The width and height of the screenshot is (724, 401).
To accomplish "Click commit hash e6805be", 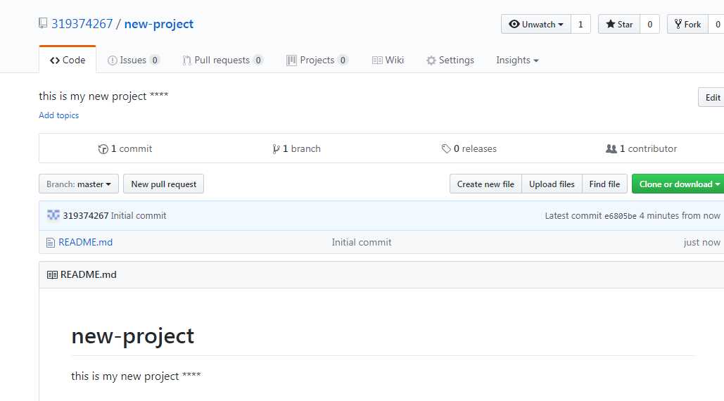I will pos(621,216).
